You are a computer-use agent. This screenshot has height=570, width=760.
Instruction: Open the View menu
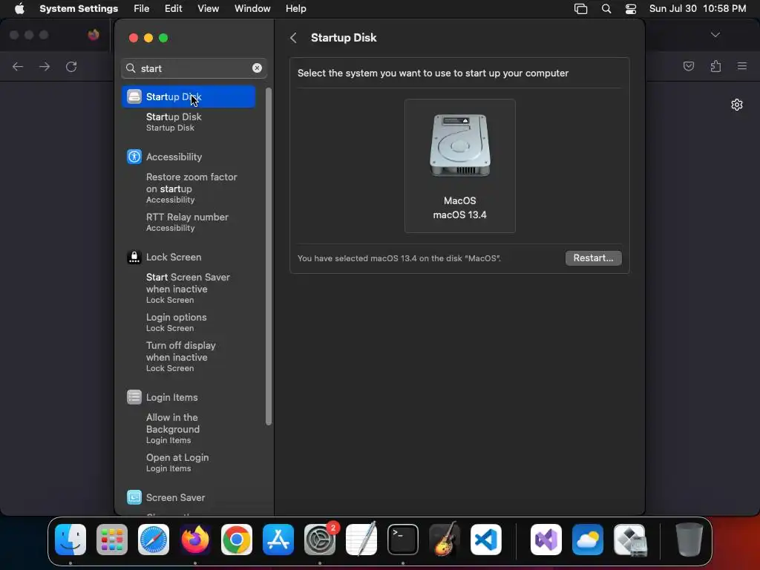(208, 9)
